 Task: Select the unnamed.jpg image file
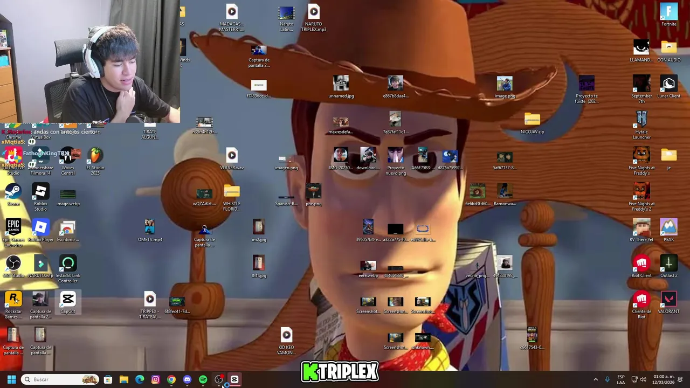(x=341, y=87)
